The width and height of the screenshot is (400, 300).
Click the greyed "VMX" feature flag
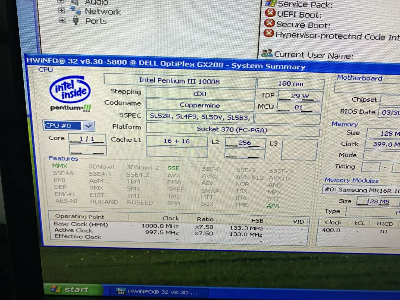pos(96,188)
